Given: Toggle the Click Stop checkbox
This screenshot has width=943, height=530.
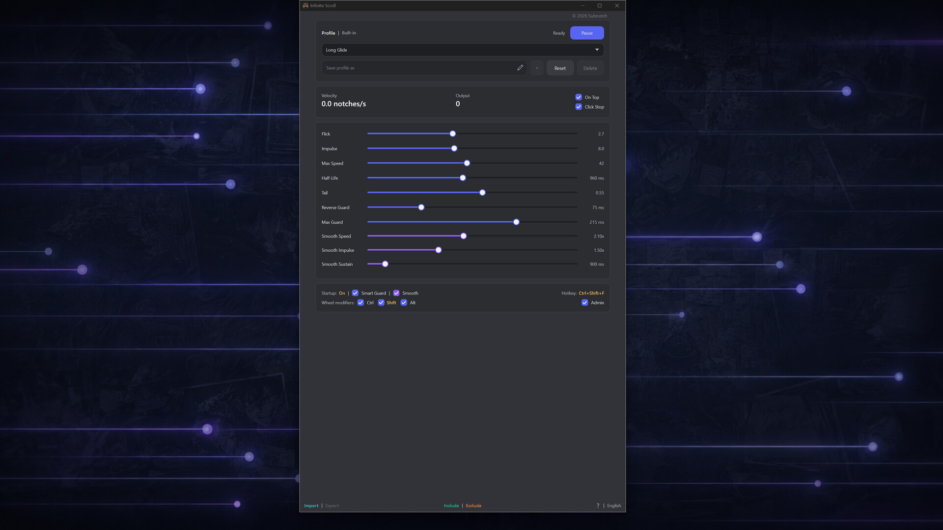Looking at the screenshot, I should pyautogui.click(x=579, y=106).
